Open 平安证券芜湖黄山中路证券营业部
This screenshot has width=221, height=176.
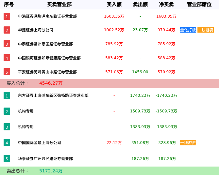[x=47, y=72]
